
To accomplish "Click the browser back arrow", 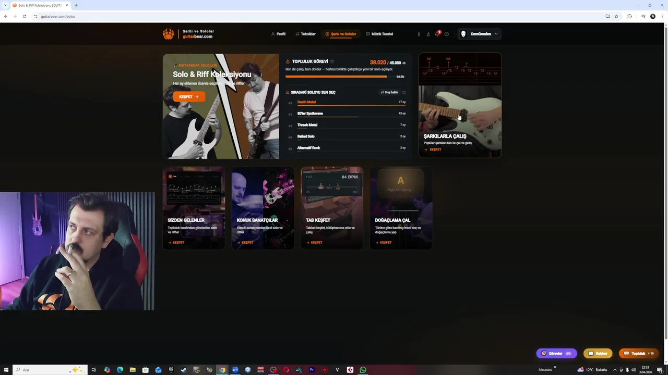I will [6, 16].
